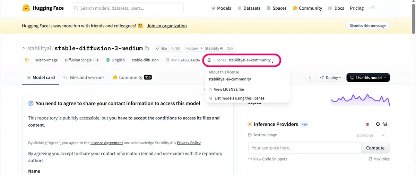Viewport: 416px width, 175px height.
Task: Click the stable-diffusion-3-medium title link
Action: pos(98,48)
